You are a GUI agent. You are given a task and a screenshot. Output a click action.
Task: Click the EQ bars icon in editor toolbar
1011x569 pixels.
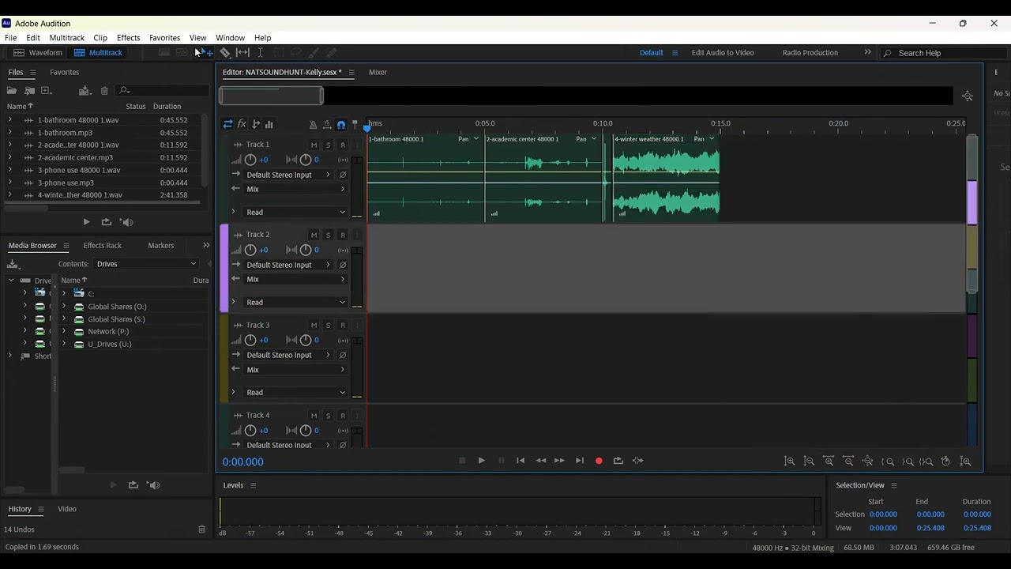[x=269, y=124]
